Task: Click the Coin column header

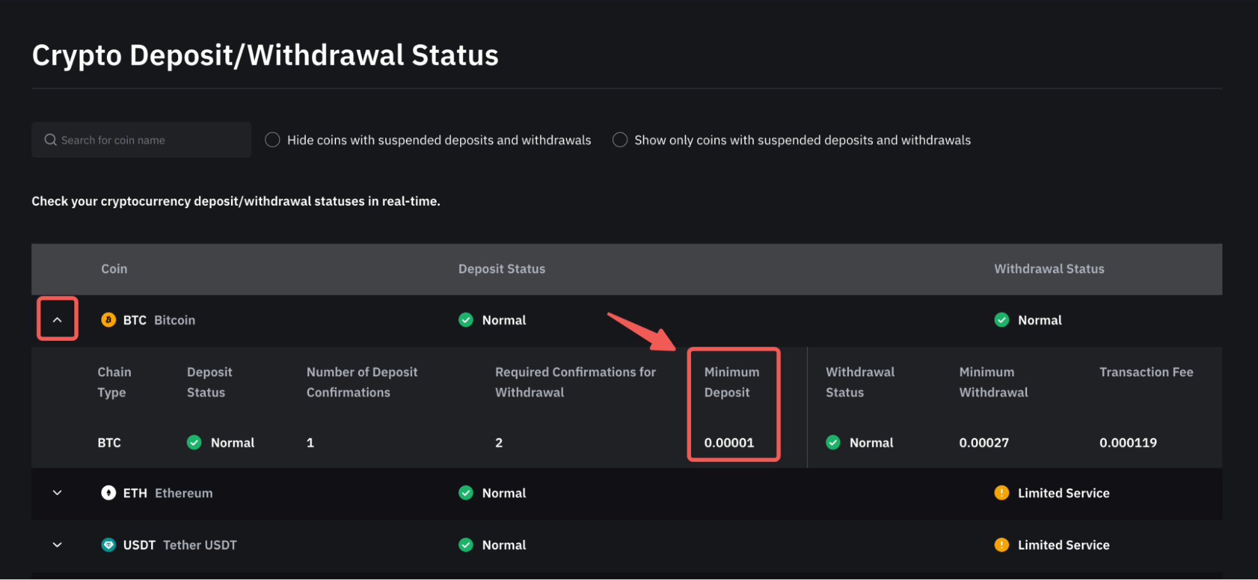Action: (x=114, y=269)
